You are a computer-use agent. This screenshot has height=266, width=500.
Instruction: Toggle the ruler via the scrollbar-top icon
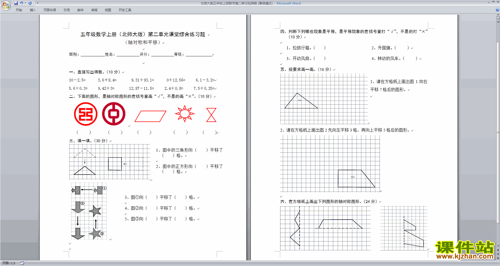click(498, 18)
